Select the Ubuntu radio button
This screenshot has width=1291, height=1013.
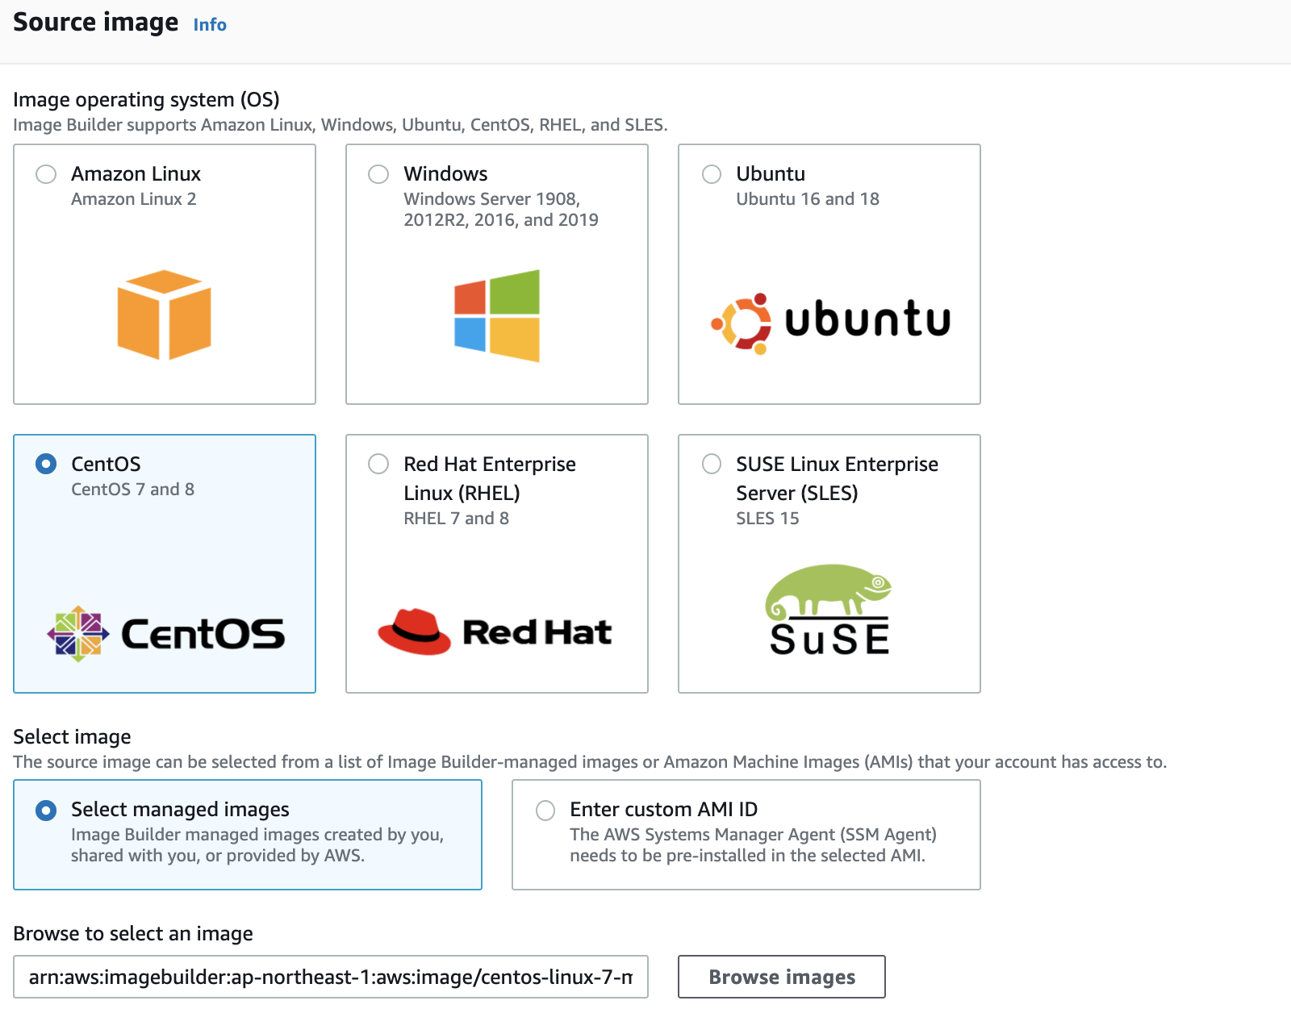click(712, 174)
